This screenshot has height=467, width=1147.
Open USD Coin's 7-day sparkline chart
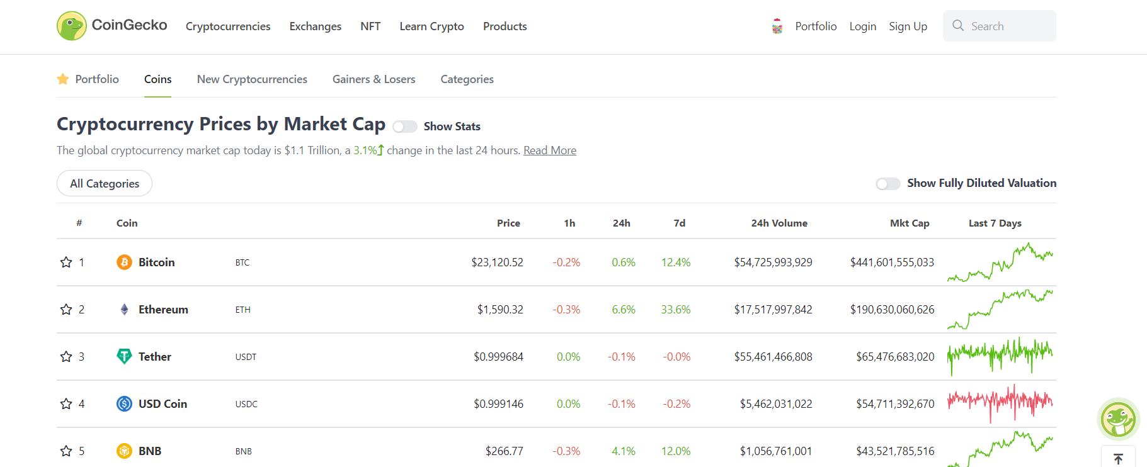pos(1000,403)
